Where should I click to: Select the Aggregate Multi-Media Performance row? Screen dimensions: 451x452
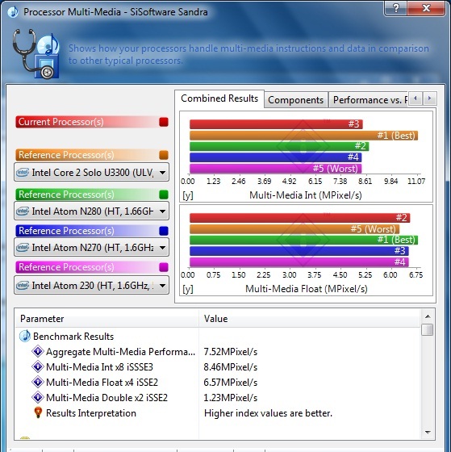click(218, 352)
